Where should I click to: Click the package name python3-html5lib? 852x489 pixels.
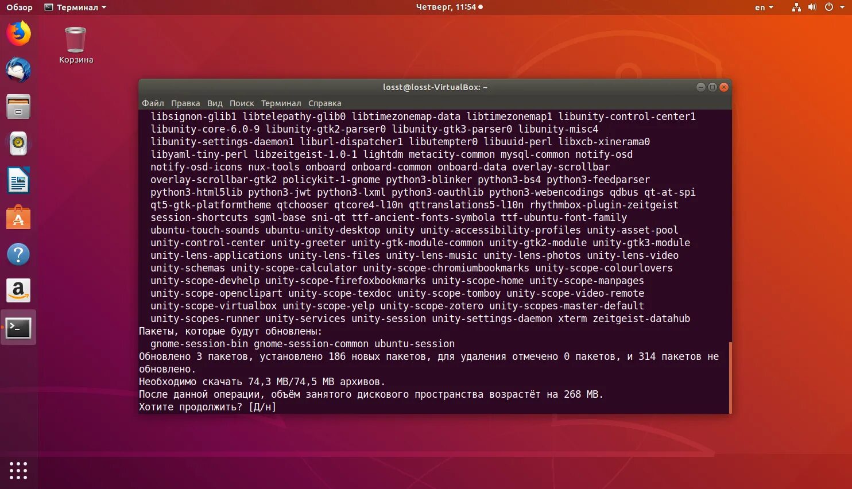click(x=196, y=192)
